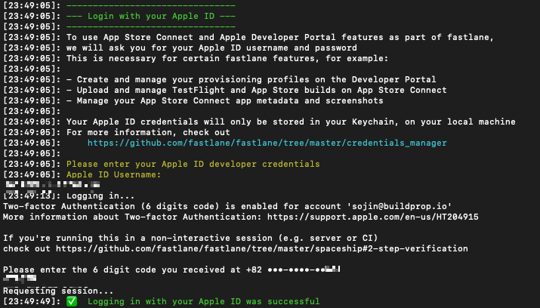540x308 pixels.
Task: Click 'If you're running this in a non-interactive session'
Action: (x=190, y=238)
